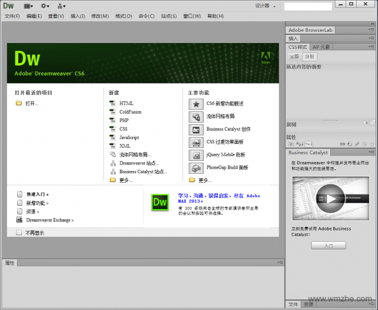Image resolution: width=378 pixels, height=310 pixels.
Task: Create new JavaScript document icon
Action: pos(113,137)
